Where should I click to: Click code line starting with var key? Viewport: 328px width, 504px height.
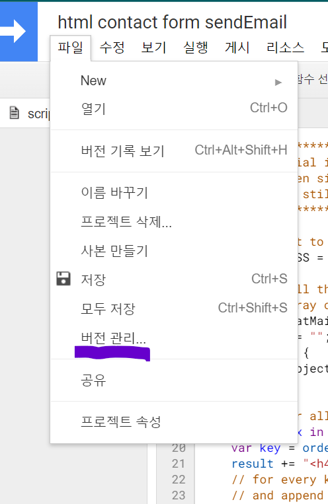[280, 448]
